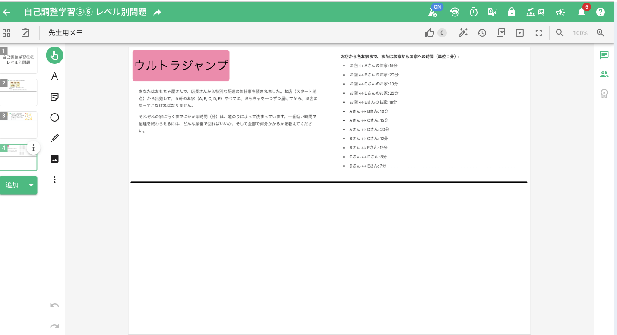The image size is (617, 335).
Task: Click the zoom in magnifier
Action: point(600,33)
